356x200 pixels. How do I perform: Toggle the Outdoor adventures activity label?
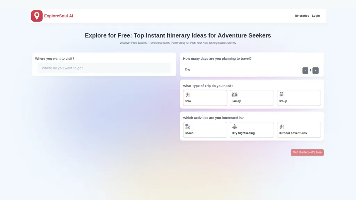tap(293, 133)
